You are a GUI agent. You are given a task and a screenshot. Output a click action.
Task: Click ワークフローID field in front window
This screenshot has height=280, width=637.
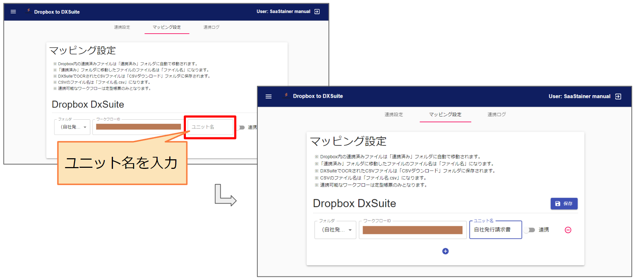coord(413,230)
